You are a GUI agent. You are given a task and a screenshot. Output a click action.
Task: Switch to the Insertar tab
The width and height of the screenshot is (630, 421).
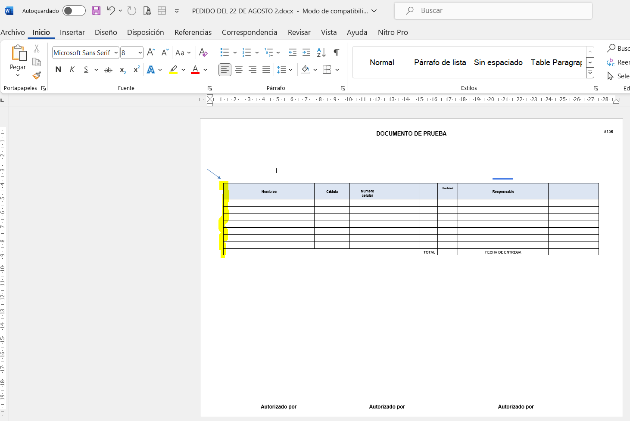[x=72, y=32]
